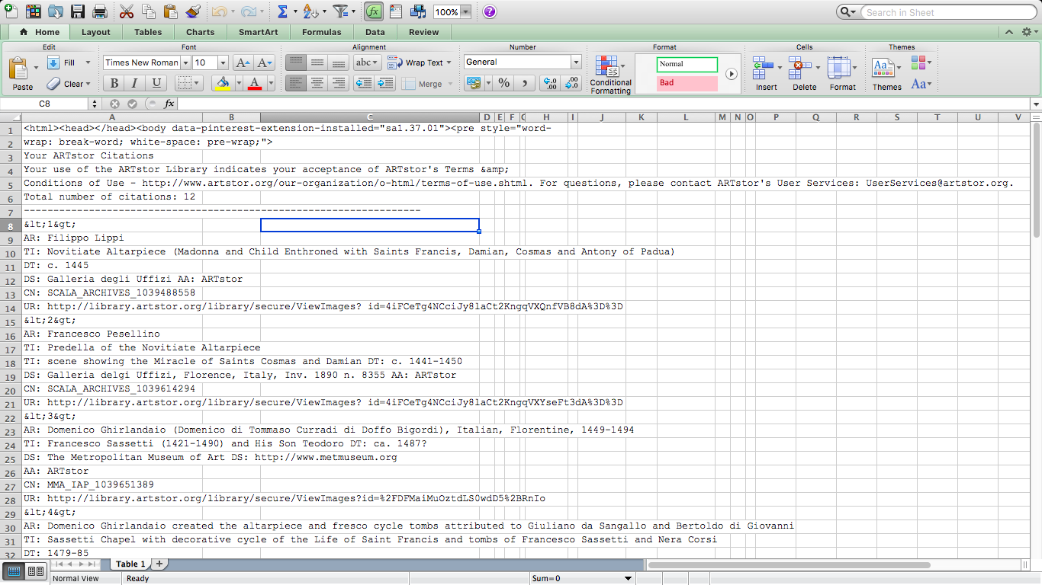Image resolution: width=1042 pixels, height=585 pixels.
Task: Click the Delete cells icon
Action: click(x=800, y=67)
